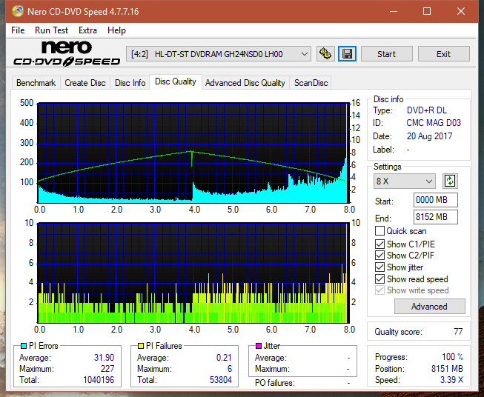
Task: Open Advanced settings button
Action: coord(429,307)
